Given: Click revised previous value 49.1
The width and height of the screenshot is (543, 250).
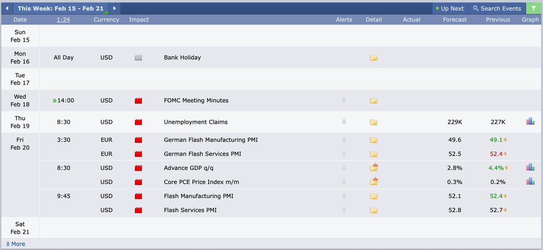Looking at the screenshot, I should coord(496,140).
